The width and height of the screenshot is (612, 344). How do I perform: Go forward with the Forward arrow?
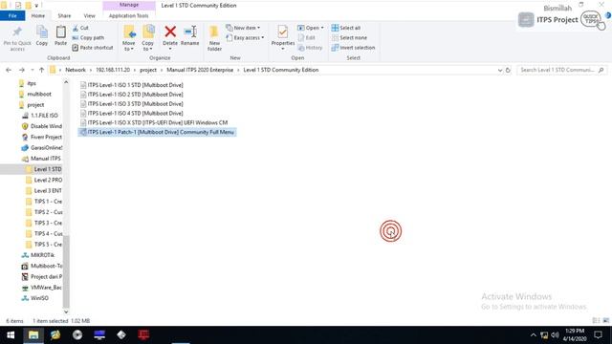click(x=22, y=70)
